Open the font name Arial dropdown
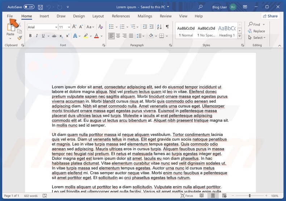286x201 pixels. [x=56, y=27]
